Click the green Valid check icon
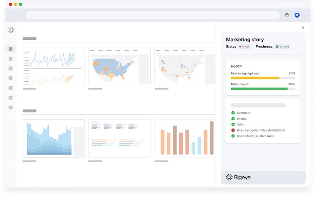Screen dimensions: 316x197 233,124
